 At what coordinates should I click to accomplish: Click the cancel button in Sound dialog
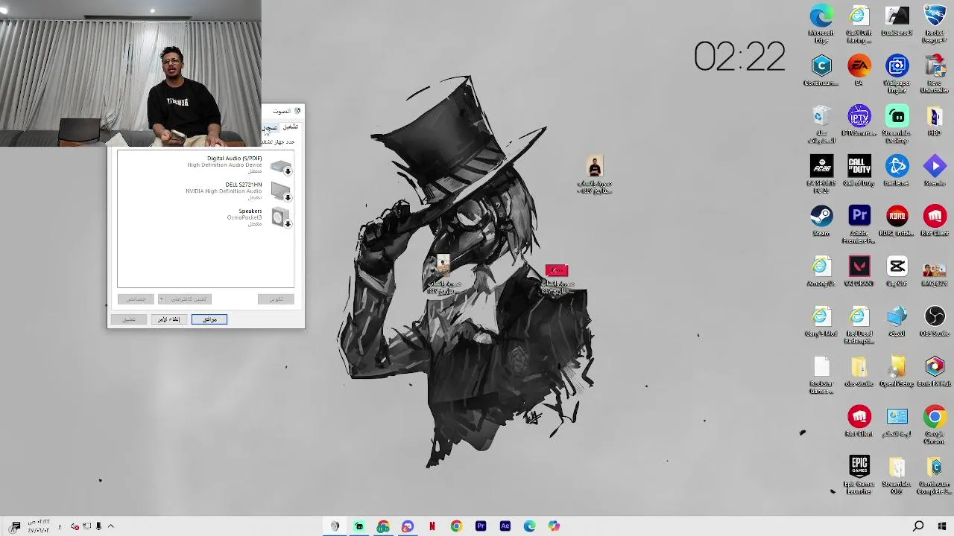[x=169, y=319]
